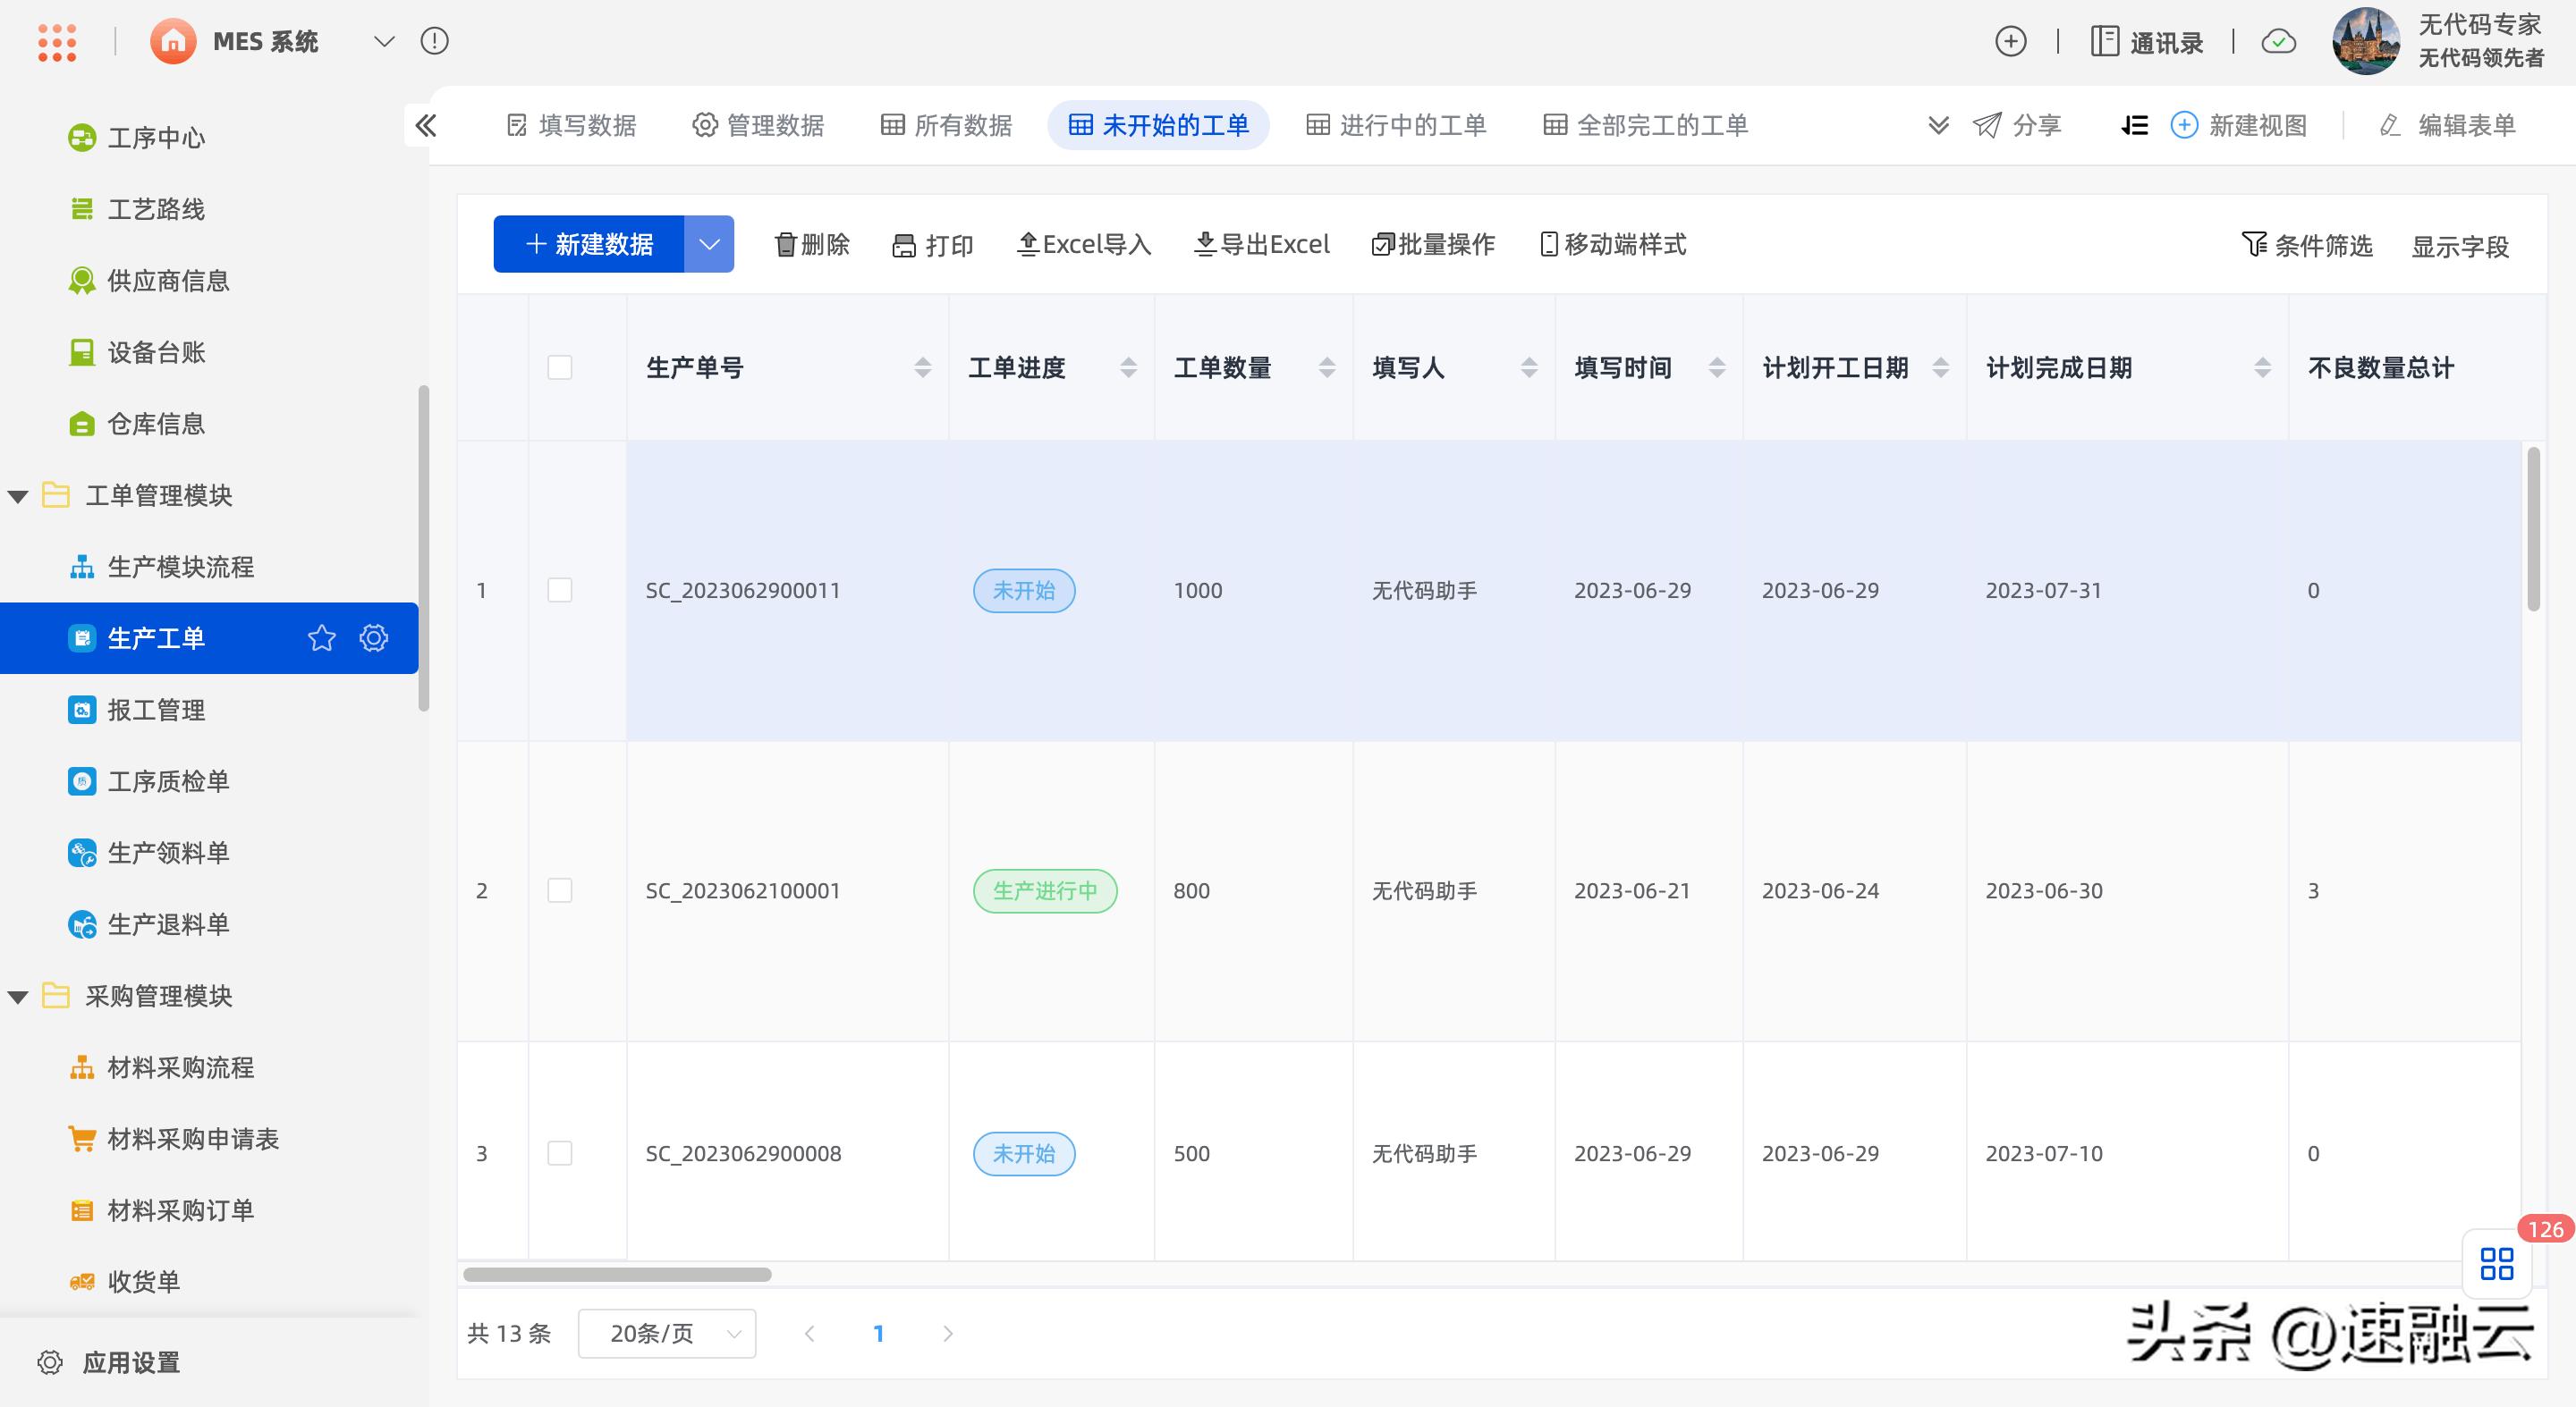Open the 移动端样式 mobile style tool
Image resolution: width=2576 pixels, height=1407 pixels.
click(x=1612, y=244)
